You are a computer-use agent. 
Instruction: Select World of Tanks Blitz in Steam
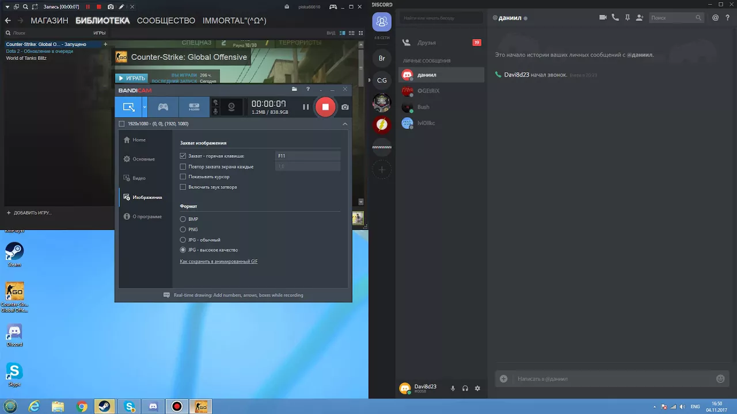(x=26, y=58)
